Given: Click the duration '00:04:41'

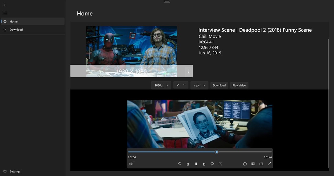Looking at the screenshot, I should pos(206,42).
